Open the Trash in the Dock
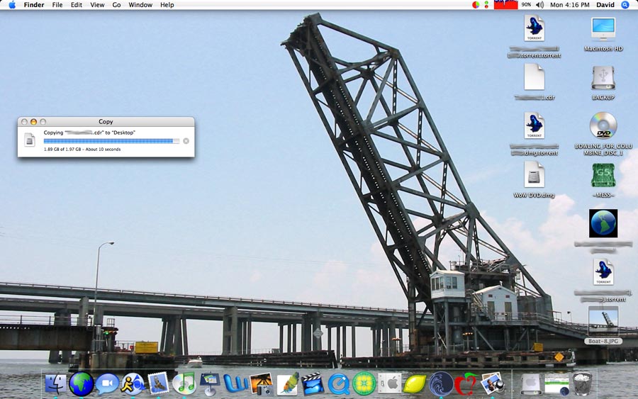The width and height of the screenshot is (638, 399). [582, 384]
